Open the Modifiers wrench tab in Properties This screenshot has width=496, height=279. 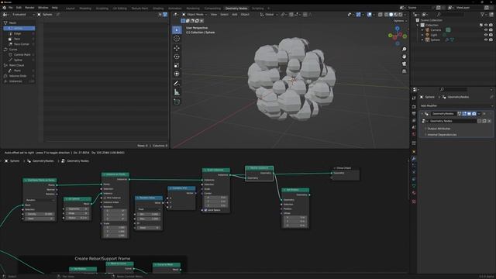coord(414,158)
